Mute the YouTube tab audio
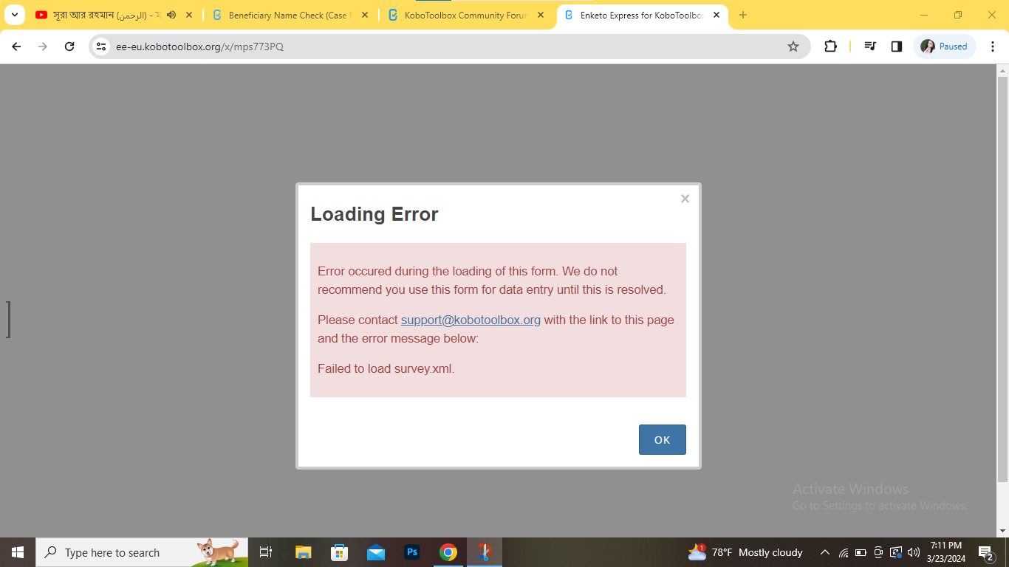 coord(171,15)
